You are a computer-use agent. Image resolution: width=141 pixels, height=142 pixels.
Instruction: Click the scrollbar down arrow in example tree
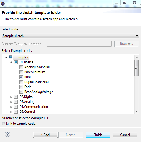tap(137, 112)
